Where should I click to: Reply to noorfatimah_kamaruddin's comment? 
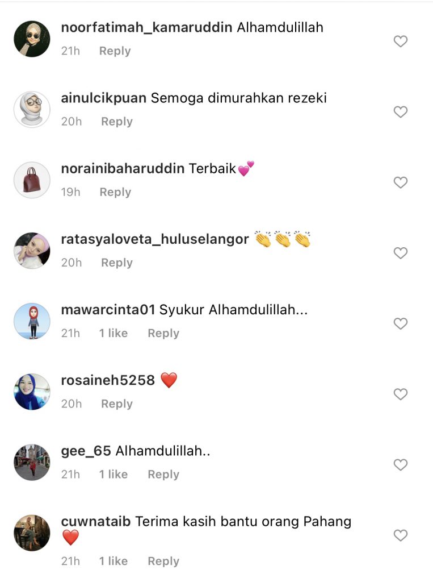115,51
